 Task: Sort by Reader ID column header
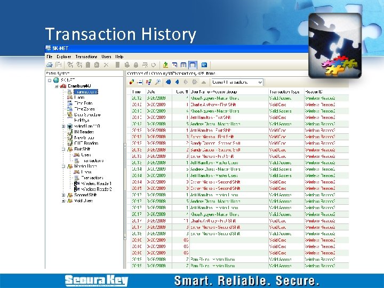point(326,92)
